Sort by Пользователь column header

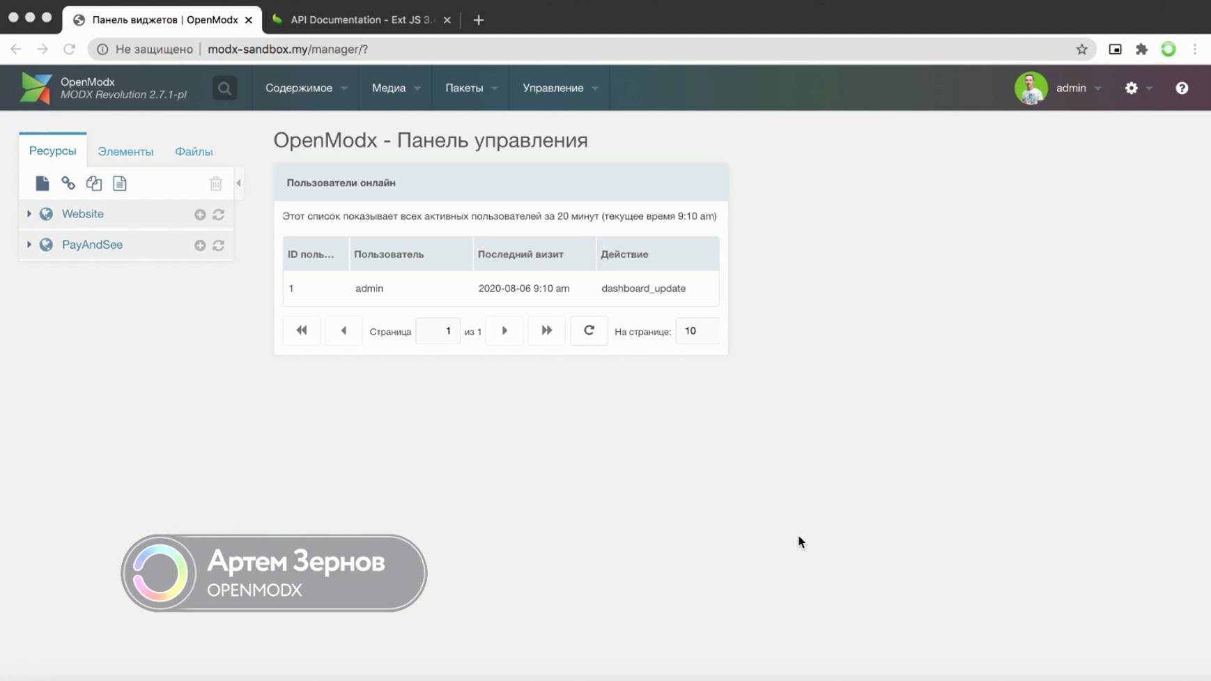tap(410, 254)
